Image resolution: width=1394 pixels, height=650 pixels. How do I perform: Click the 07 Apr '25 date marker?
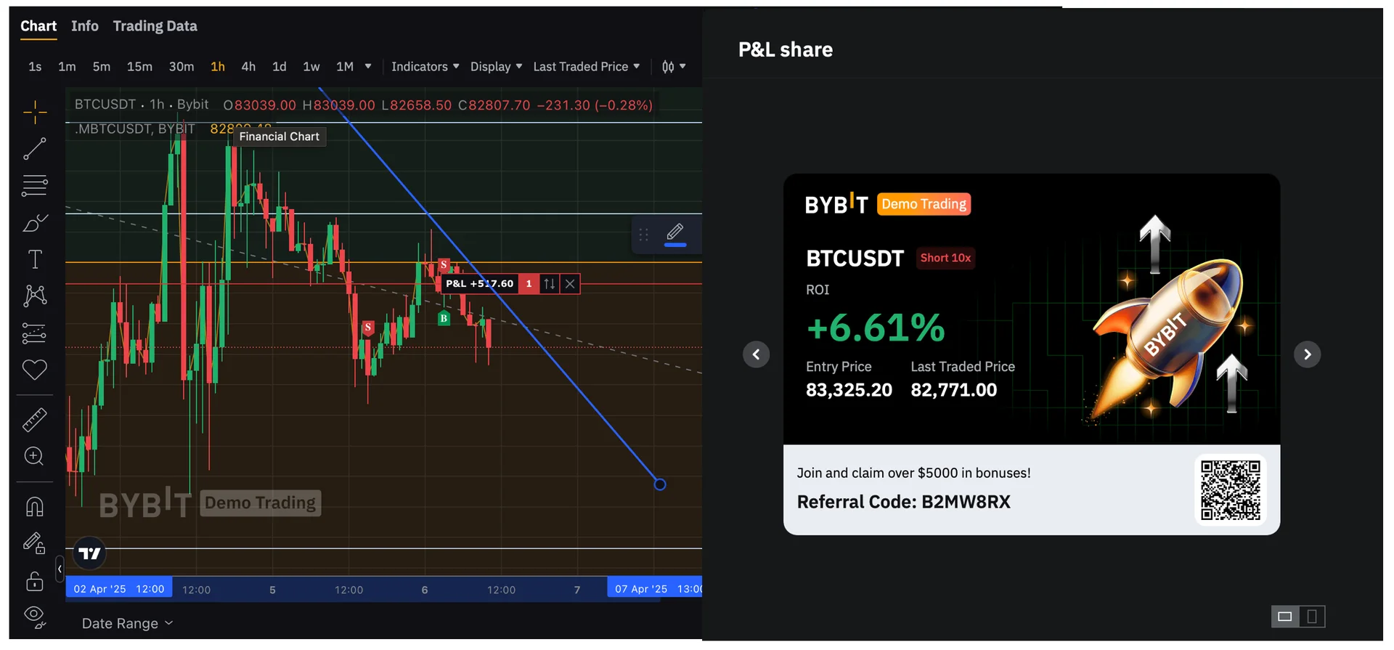pyautogui.click(x=655, y=589)
